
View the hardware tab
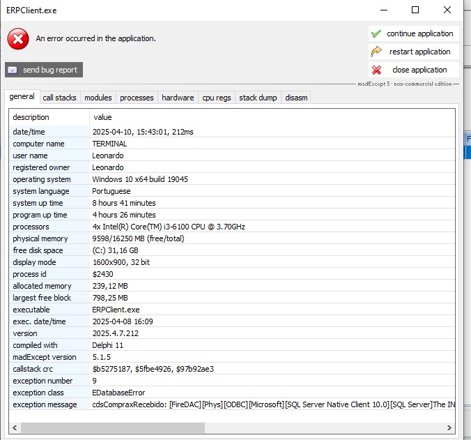pyautogui.click(x=178, y=98)
